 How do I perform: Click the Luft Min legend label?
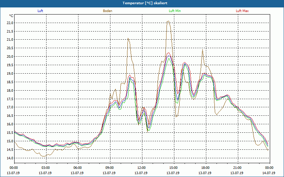click(x=175, y=11)
